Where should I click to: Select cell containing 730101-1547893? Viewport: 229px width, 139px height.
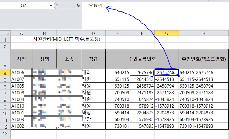[x=204, y=126]
